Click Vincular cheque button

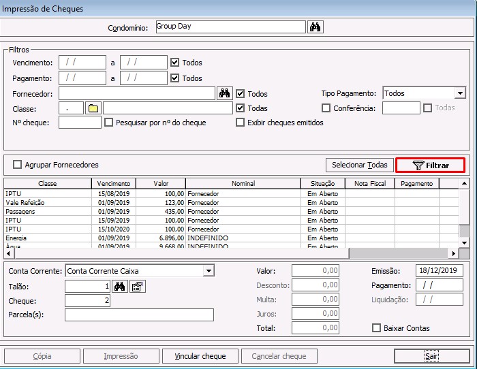tap(200, 356)
